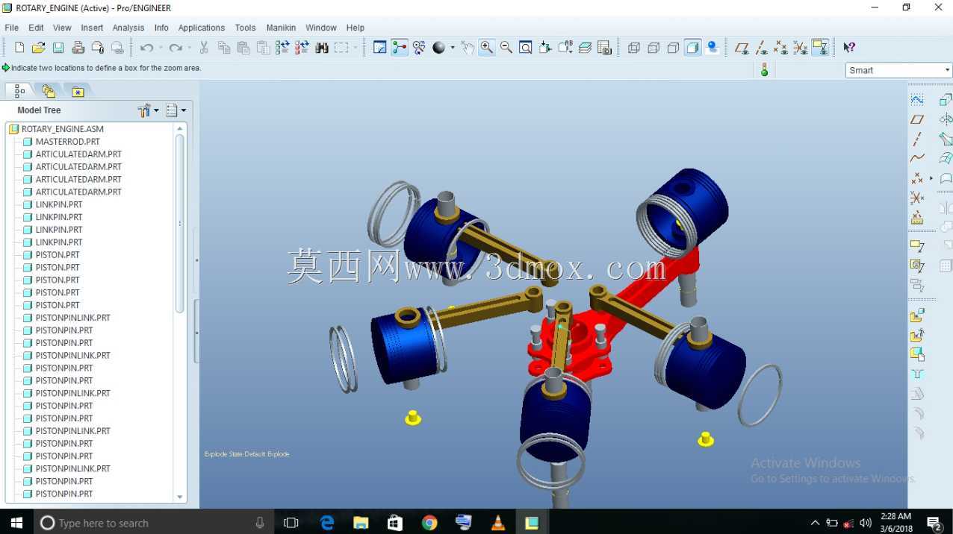
Task: Toggle datum points visibility
Action: [780, 48]
